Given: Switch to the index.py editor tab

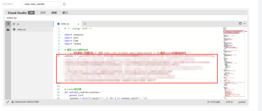Looking at the screenshot, I should click(67, 24).
